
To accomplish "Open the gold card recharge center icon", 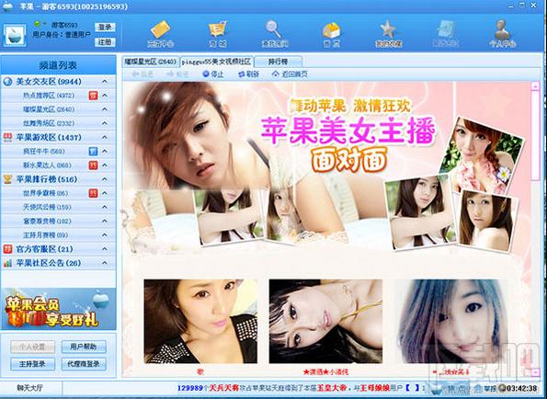I will tap(161, 30).
